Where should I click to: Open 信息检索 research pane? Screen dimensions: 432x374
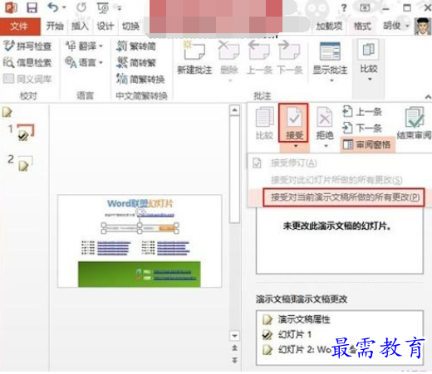click(x=27, y=63)
